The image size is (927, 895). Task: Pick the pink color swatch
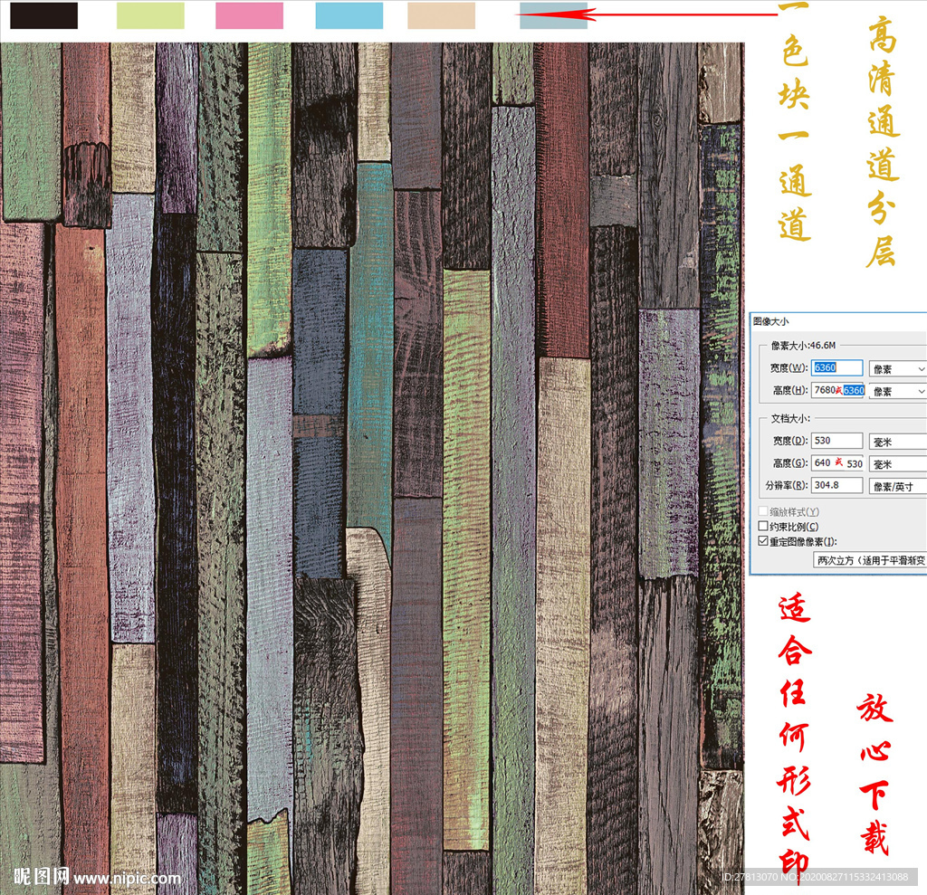(249, 15)
